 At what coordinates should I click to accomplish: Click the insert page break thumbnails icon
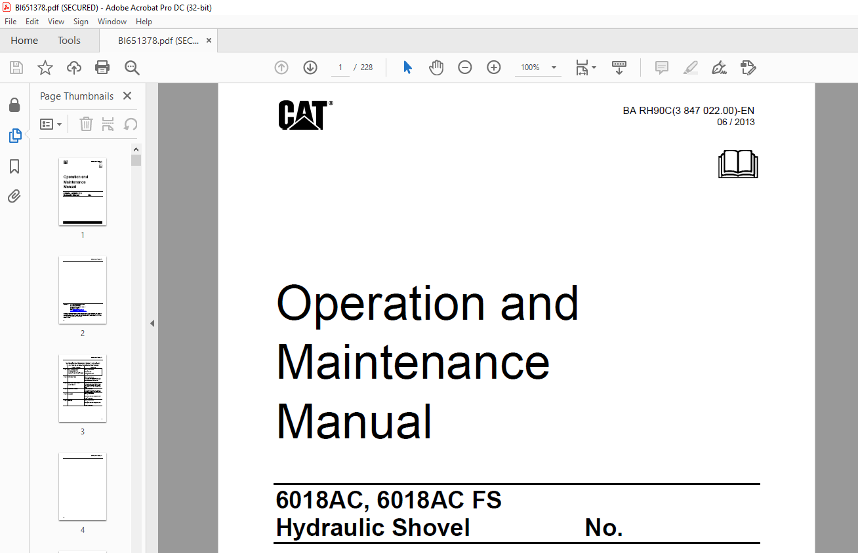[x=108, y=124]
